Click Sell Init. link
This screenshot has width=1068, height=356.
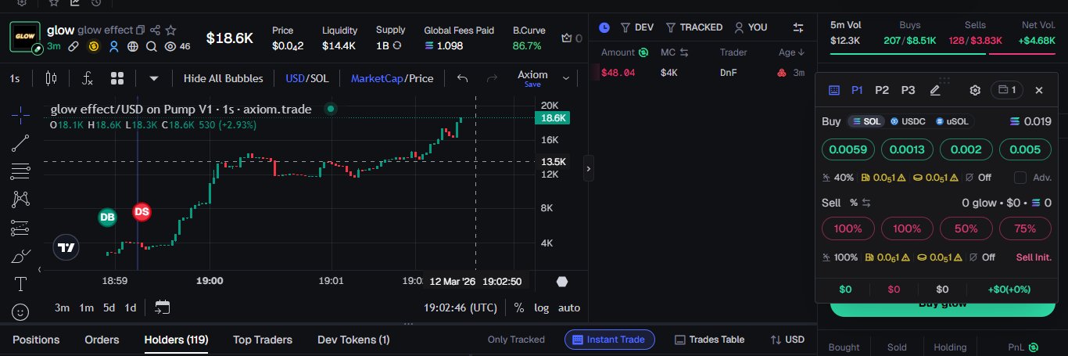tap(1034, 257)
